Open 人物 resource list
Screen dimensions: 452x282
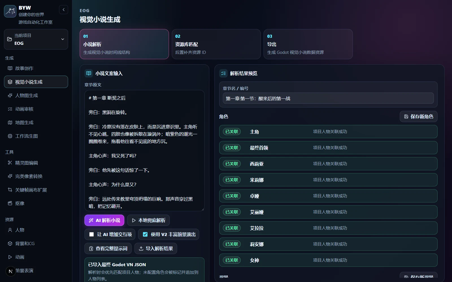click(x=36, y=230)
